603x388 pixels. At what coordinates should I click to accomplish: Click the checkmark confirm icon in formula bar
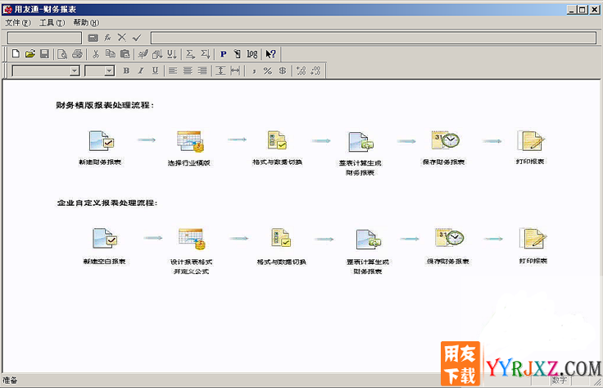(137, 38)
